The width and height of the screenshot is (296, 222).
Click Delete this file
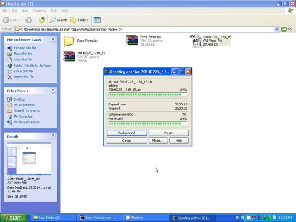[24, 77]
